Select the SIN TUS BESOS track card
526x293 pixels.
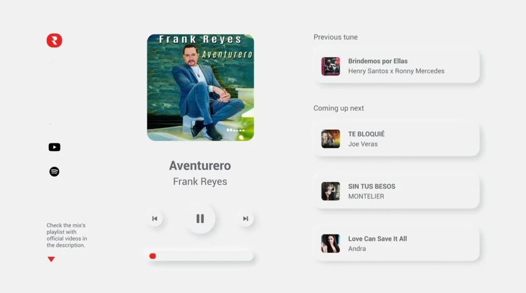coord(397,191)
